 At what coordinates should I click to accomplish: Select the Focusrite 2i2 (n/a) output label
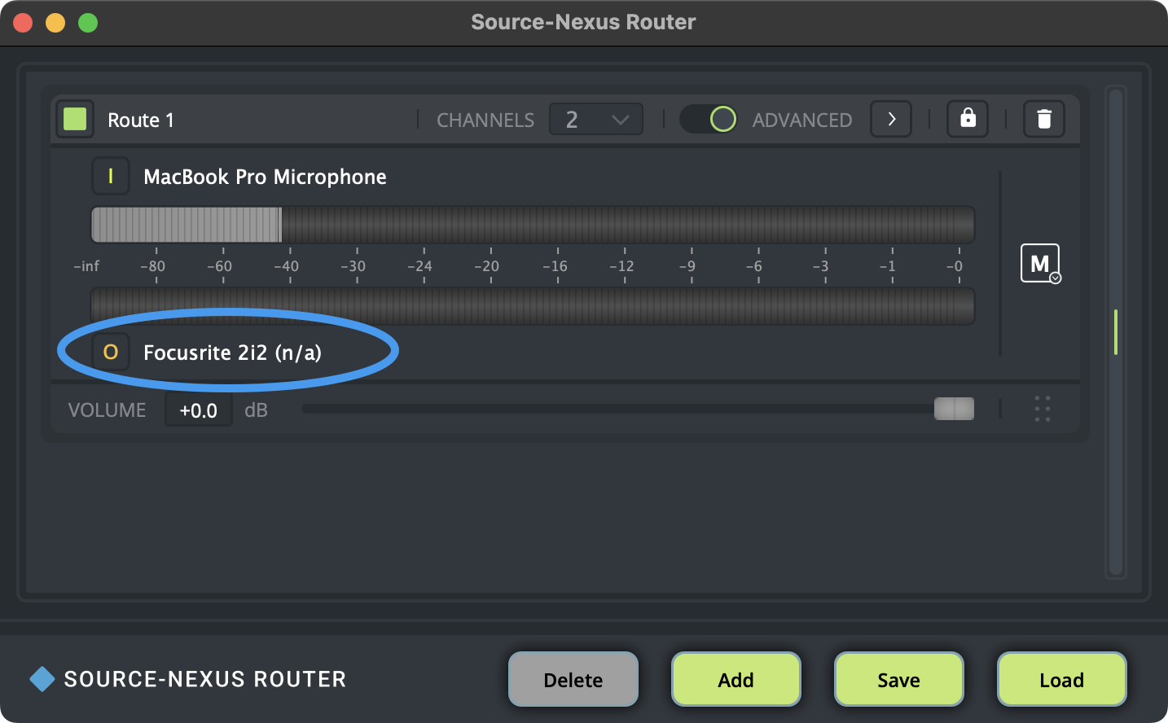point(232,353)
